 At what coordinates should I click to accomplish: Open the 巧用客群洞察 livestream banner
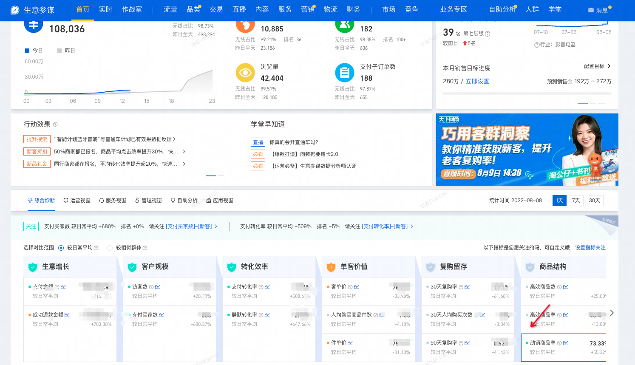pos(527,150)
